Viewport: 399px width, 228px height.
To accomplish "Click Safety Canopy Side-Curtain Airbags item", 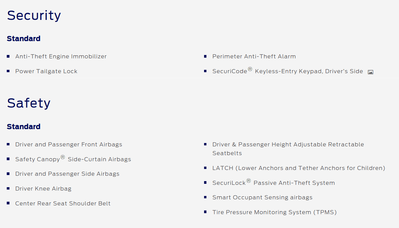I will click(x=73, y=159).
